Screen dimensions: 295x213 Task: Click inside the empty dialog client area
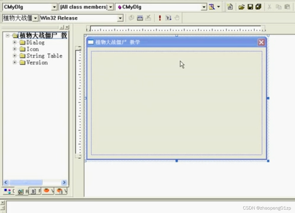pyautogui.click(x=176, y=103)
